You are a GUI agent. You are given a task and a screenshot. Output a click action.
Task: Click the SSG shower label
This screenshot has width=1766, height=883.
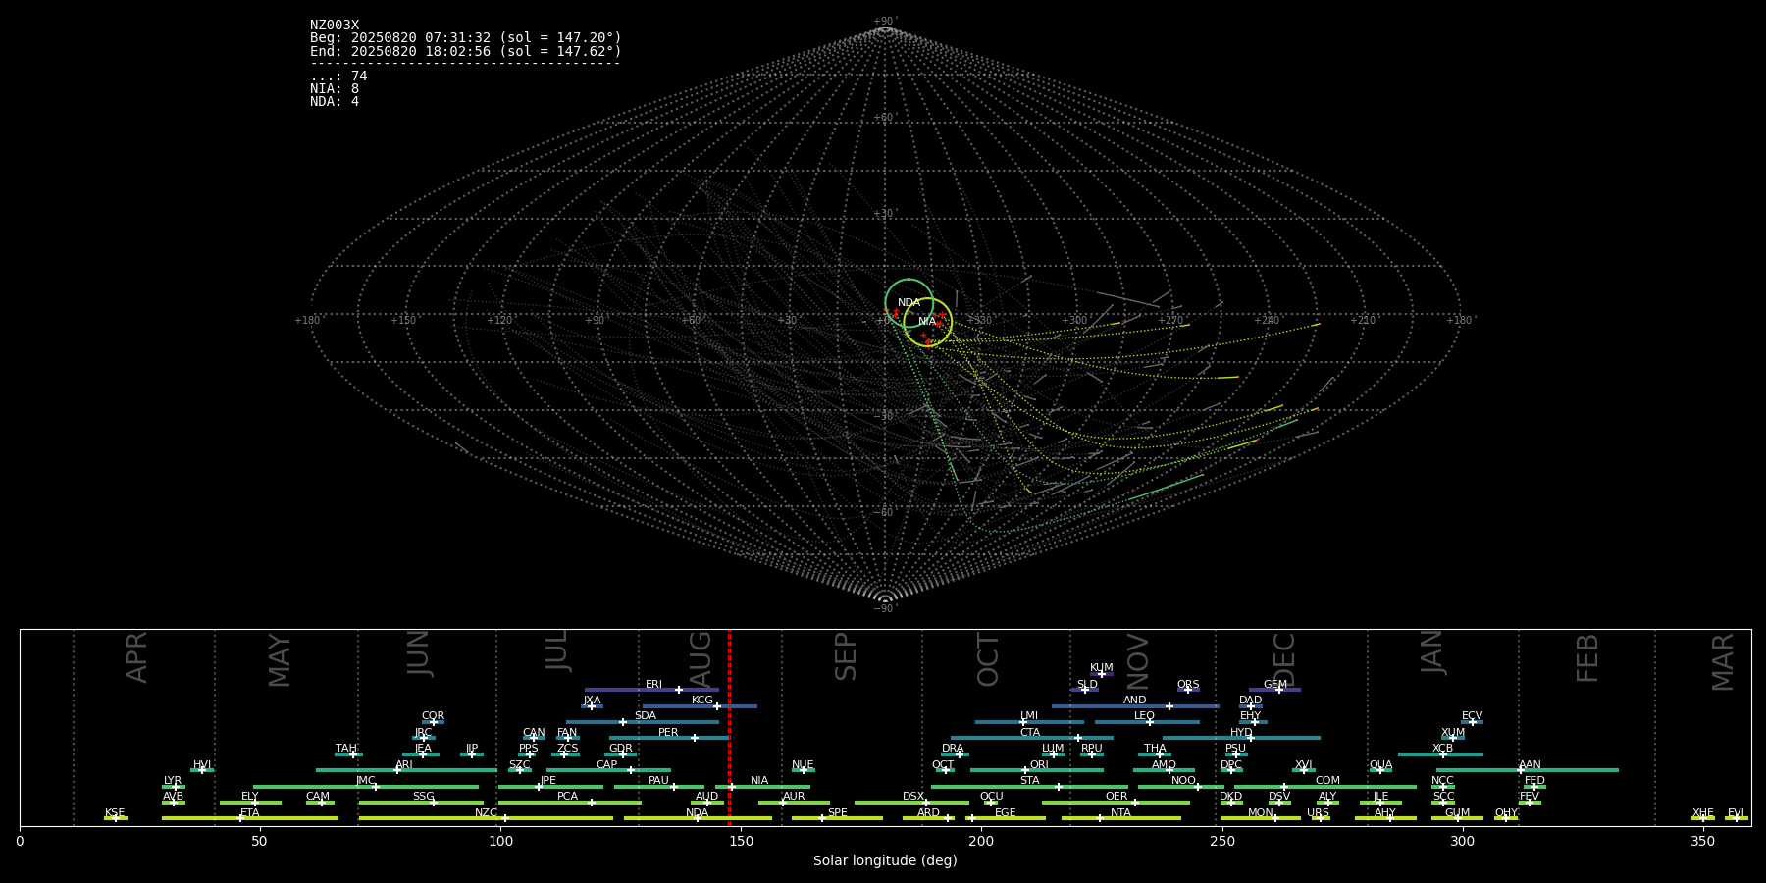[423, 797]
